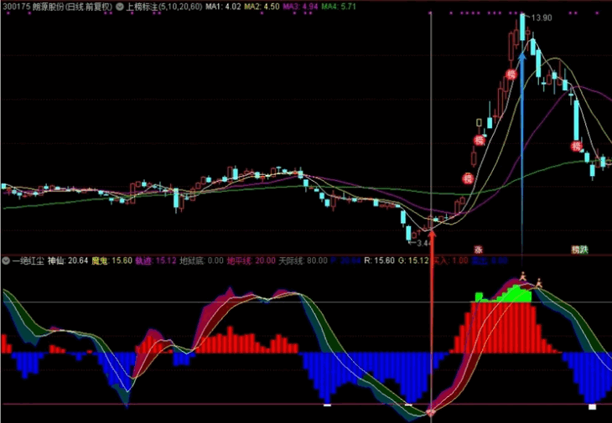Click the white marker under rightmost blue bars
The width and height of the screenshot is (612, 423).
pyautogui.click(x=592, y=406)
